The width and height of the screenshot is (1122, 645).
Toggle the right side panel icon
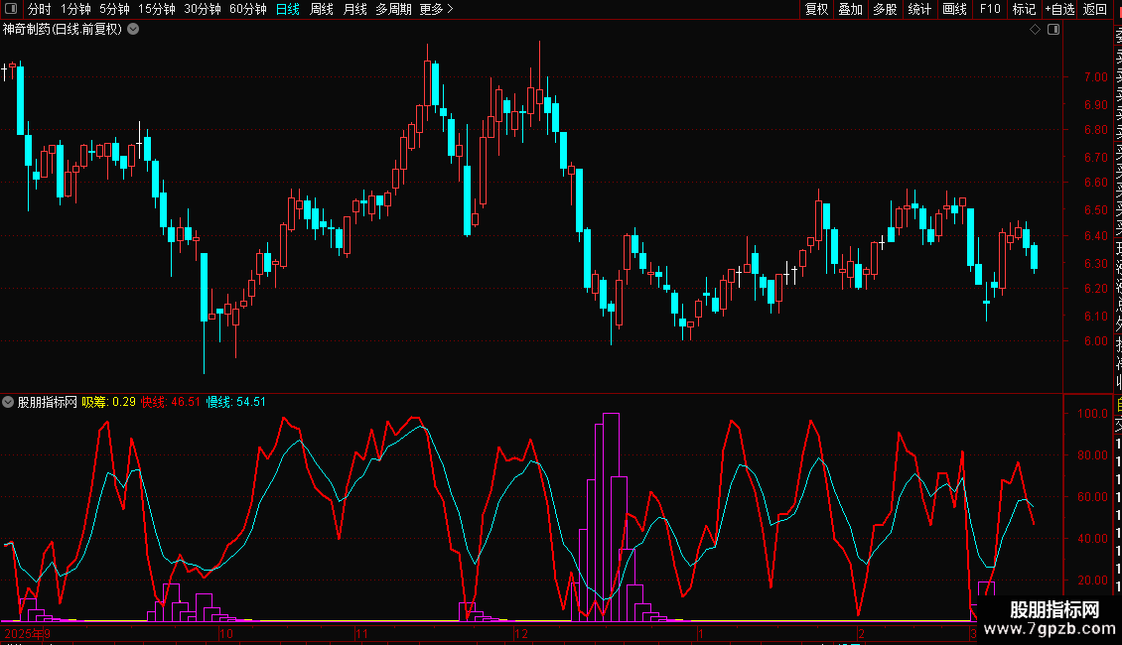pyautogui.click(x=1053, y=30)
